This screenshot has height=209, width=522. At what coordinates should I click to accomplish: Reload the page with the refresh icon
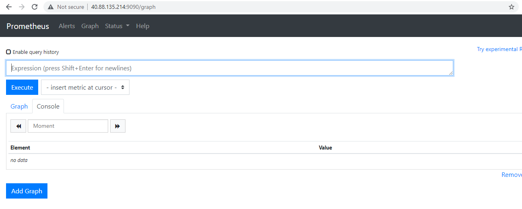click(35, 7)
